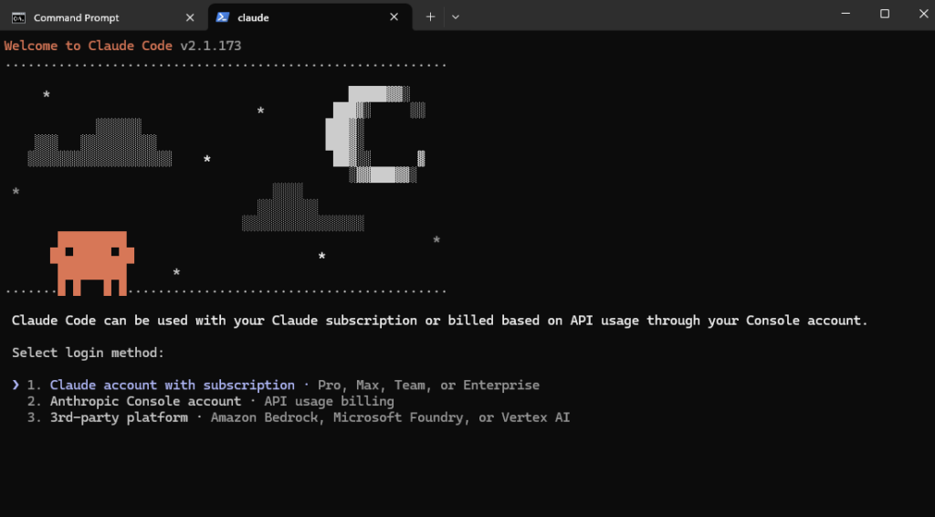935x517 pixels.
Task: Choose 3rd-party platform login option
Action: [299, 417]
